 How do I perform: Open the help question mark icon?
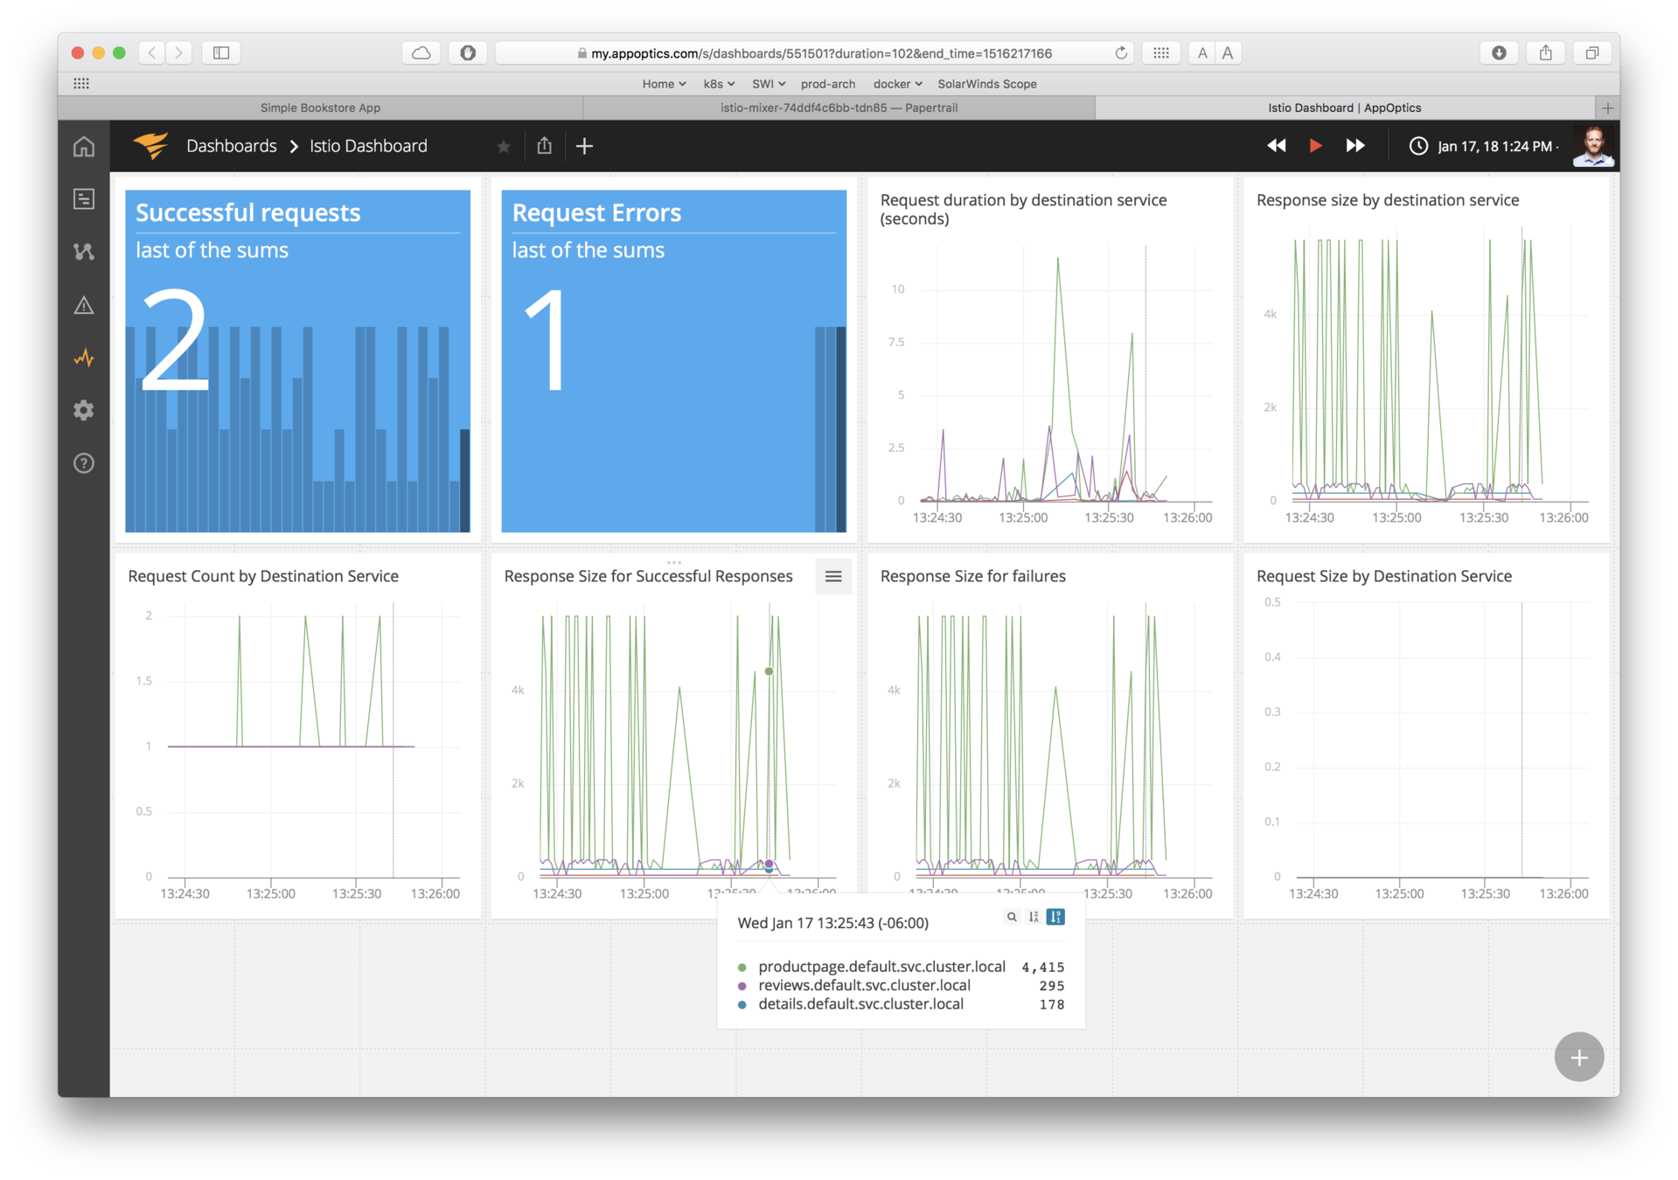tap(84, 463)
